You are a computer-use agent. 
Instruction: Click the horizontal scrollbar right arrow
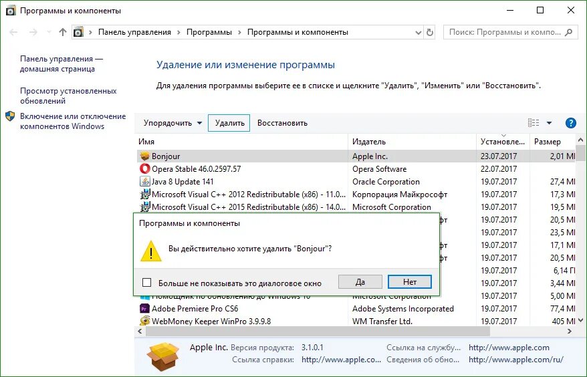coord(570,332)
